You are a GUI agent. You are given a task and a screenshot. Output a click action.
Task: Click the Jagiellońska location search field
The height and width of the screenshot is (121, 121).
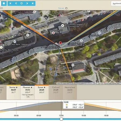click(x=116, y=3)
